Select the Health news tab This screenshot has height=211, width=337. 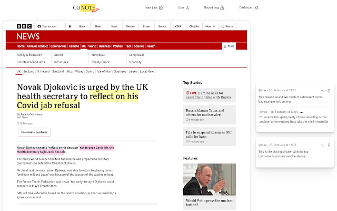click(x=151, y=46)
